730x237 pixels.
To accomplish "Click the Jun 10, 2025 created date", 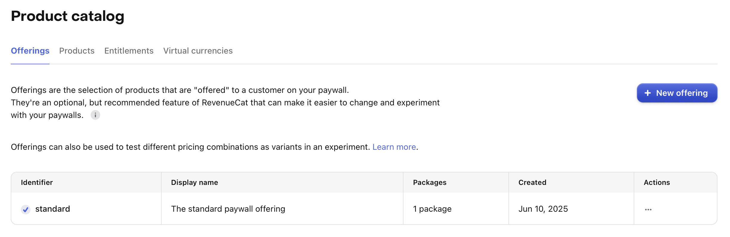I will pyautogui.click(x=543, y=209).
